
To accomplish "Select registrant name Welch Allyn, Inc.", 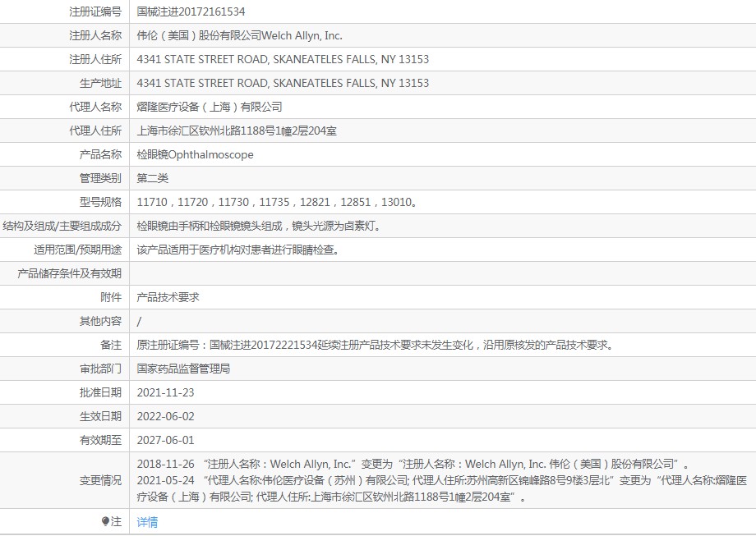I will click(x=240, y=35).
